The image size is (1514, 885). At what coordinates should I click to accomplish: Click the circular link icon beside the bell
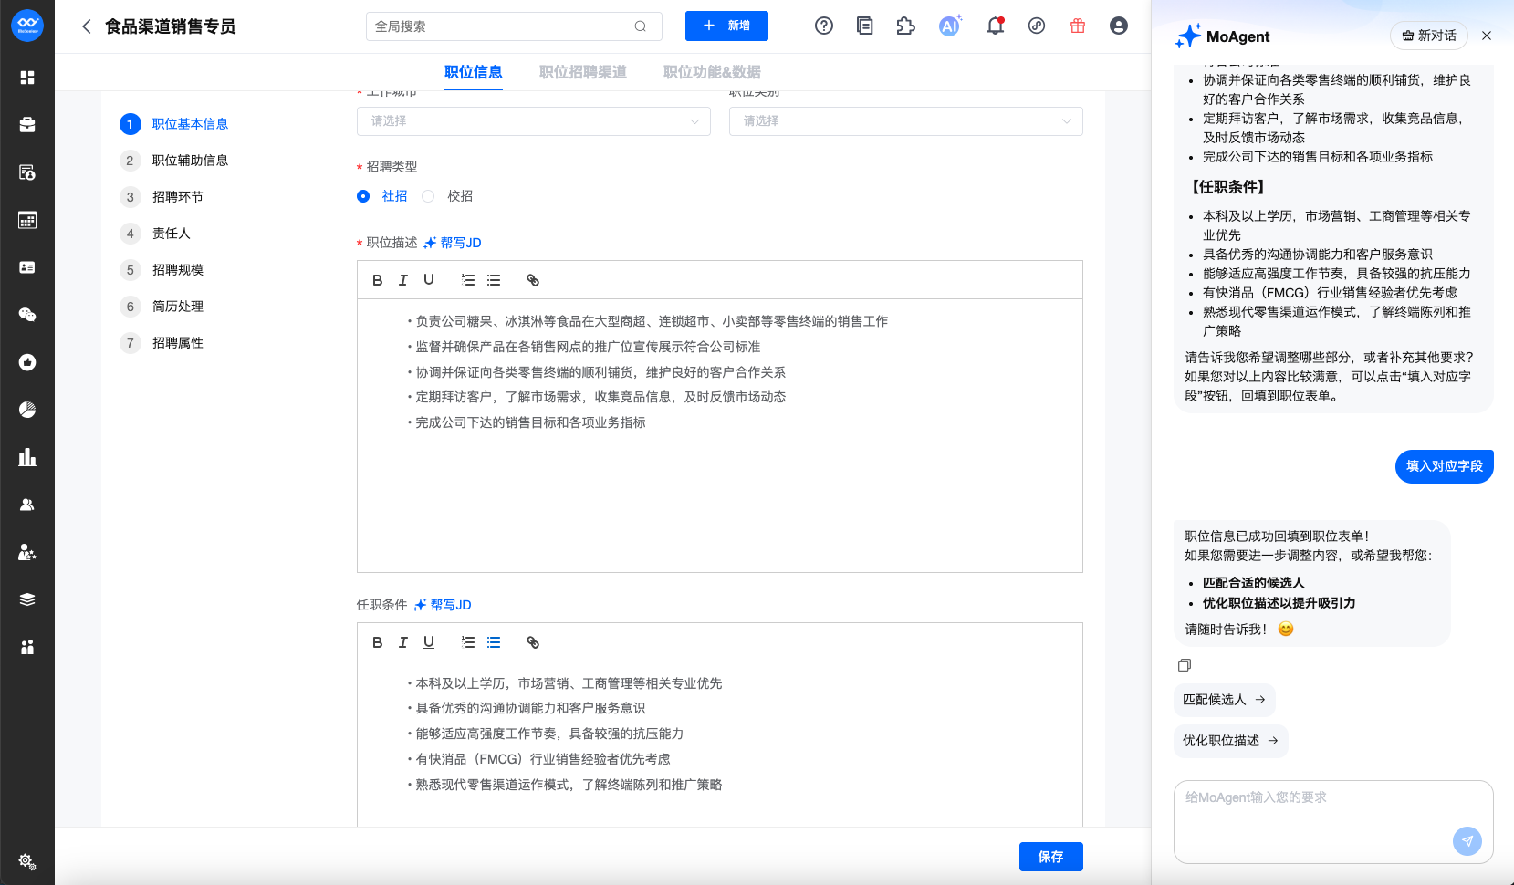1037,26
